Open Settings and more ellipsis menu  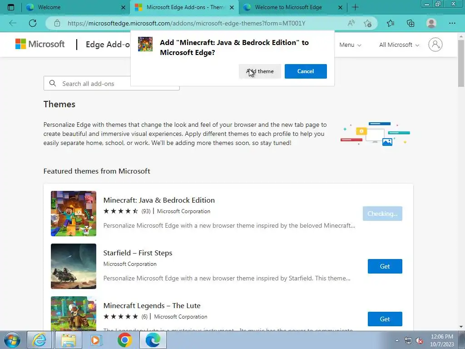coord(452,23)
